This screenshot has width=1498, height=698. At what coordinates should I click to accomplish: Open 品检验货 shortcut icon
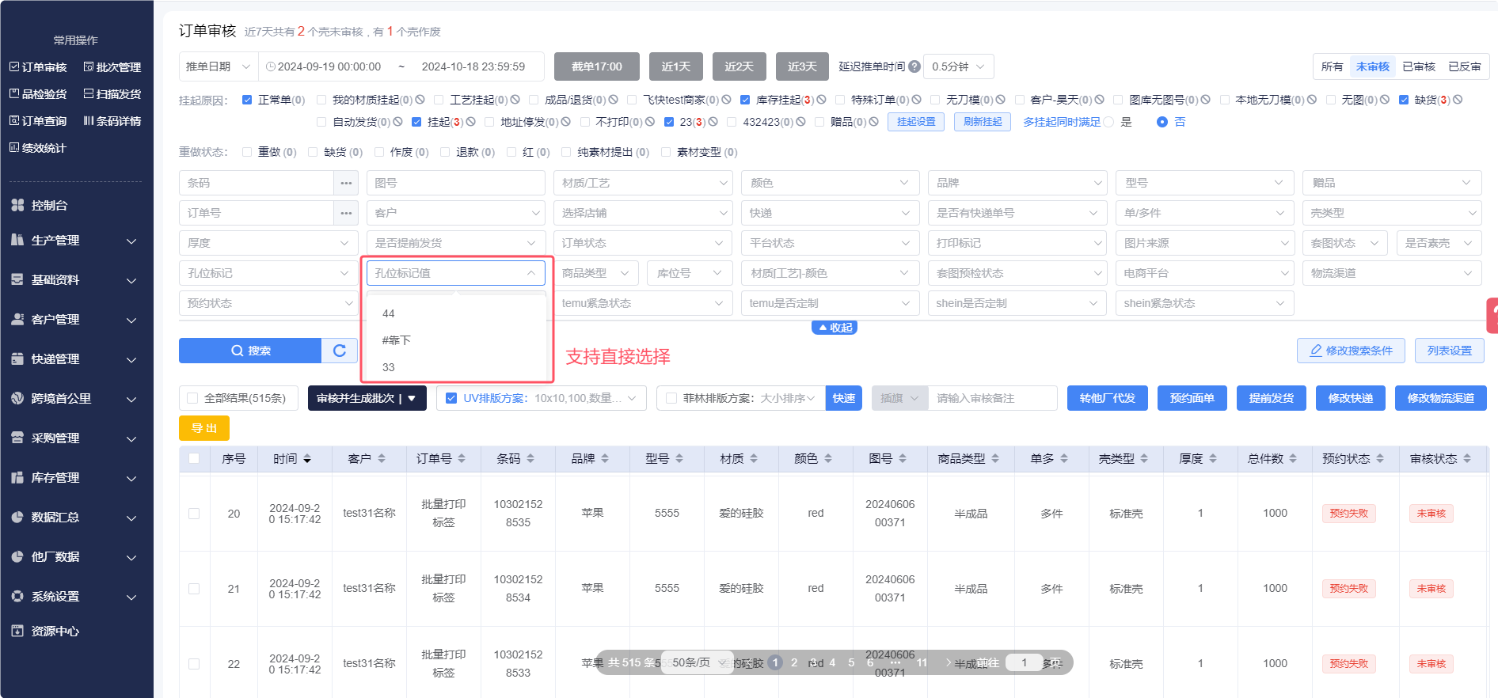tap(14, 93)
